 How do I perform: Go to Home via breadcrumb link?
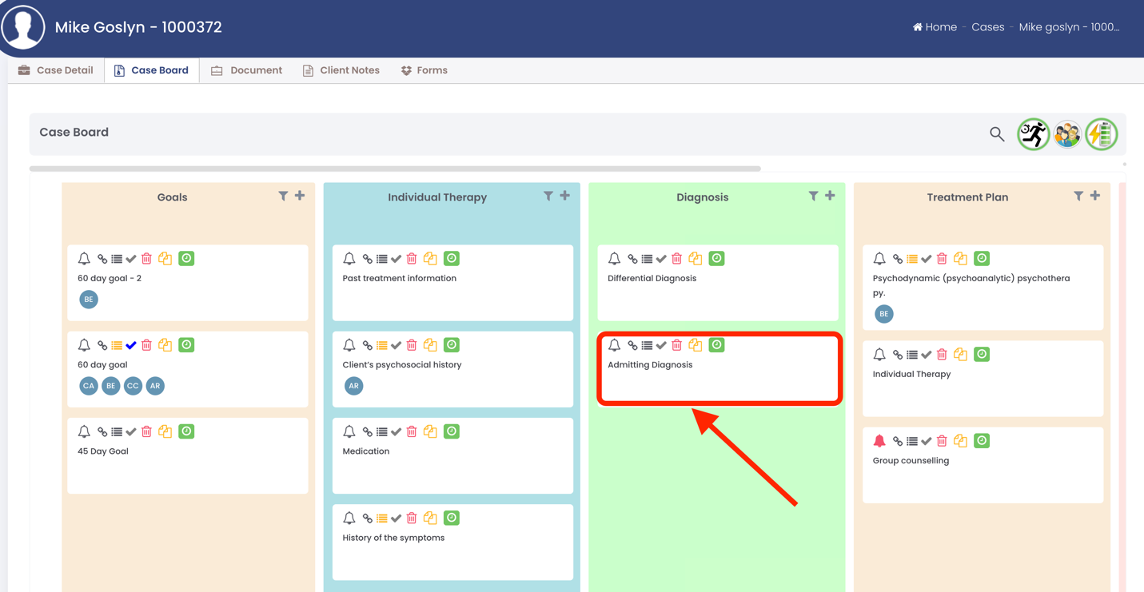[935, 27]
